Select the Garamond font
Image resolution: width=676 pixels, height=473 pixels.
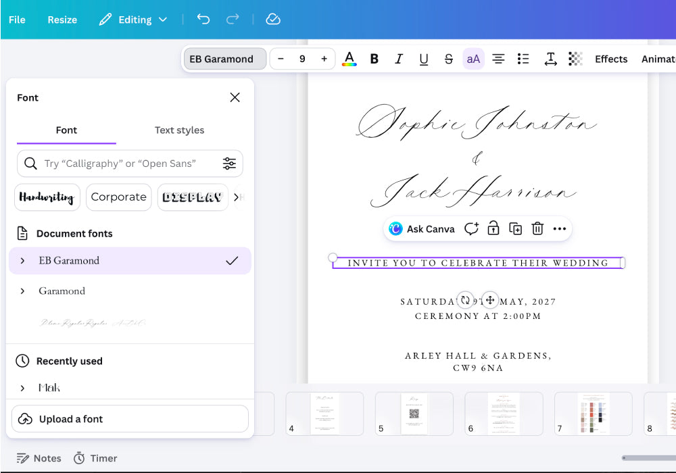62,291
